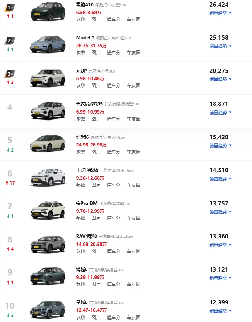Click the 元UP car photo

(48, 78)
